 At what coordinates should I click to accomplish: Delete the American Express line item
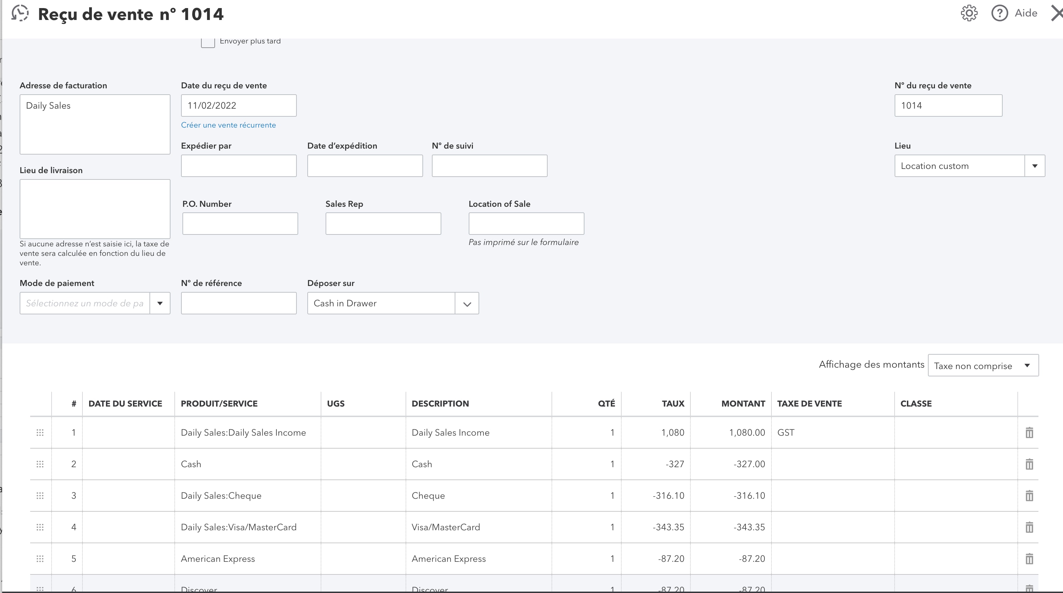[x=1029, y=559]
